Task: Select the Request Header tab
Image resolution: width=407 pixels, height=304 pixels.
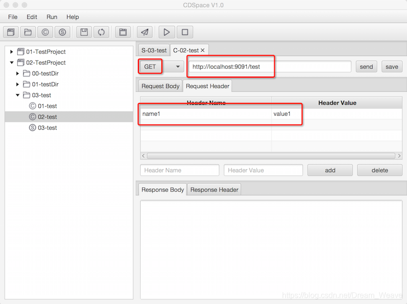Action: [207, 86]
